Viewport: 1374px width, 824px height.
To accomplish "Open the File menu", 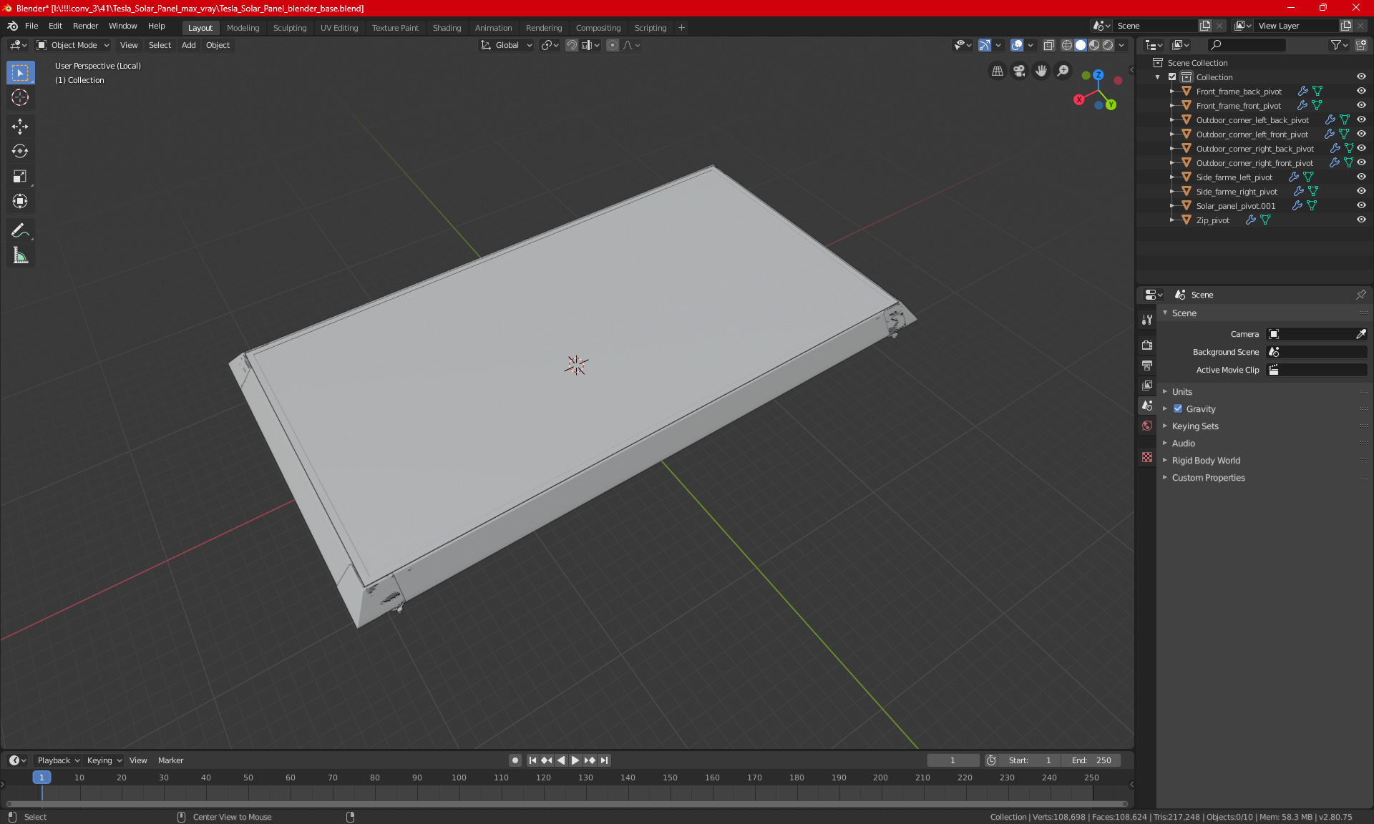I will (x=31, y=26).
